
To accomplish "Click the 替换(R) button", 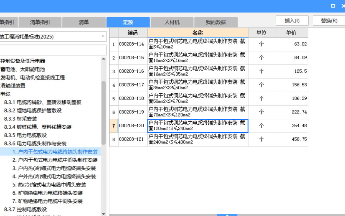I will pos(330,20).
